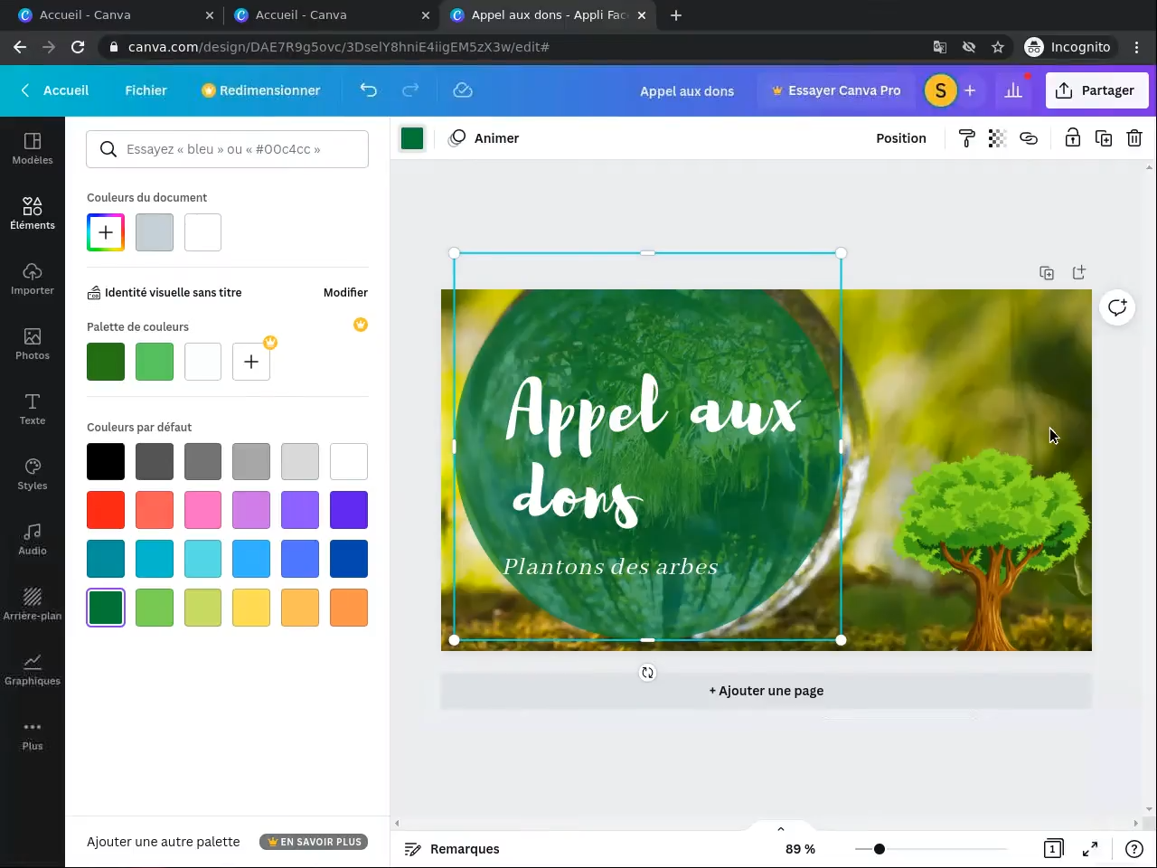The width and height of the screenshot is (1157, 868).
Task: Open the Importer uploads panel
Action: click(x=33, y=278)
